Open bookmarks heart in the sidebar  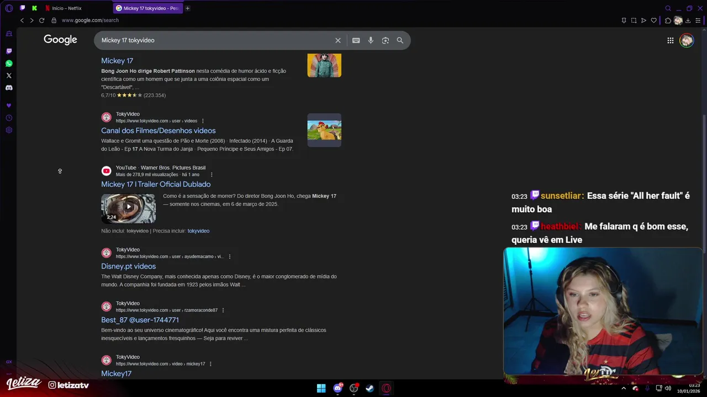coord(8,105)
